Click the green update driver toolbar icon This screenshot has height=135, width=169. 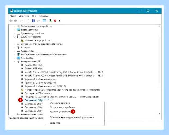[x=50, y=21]
